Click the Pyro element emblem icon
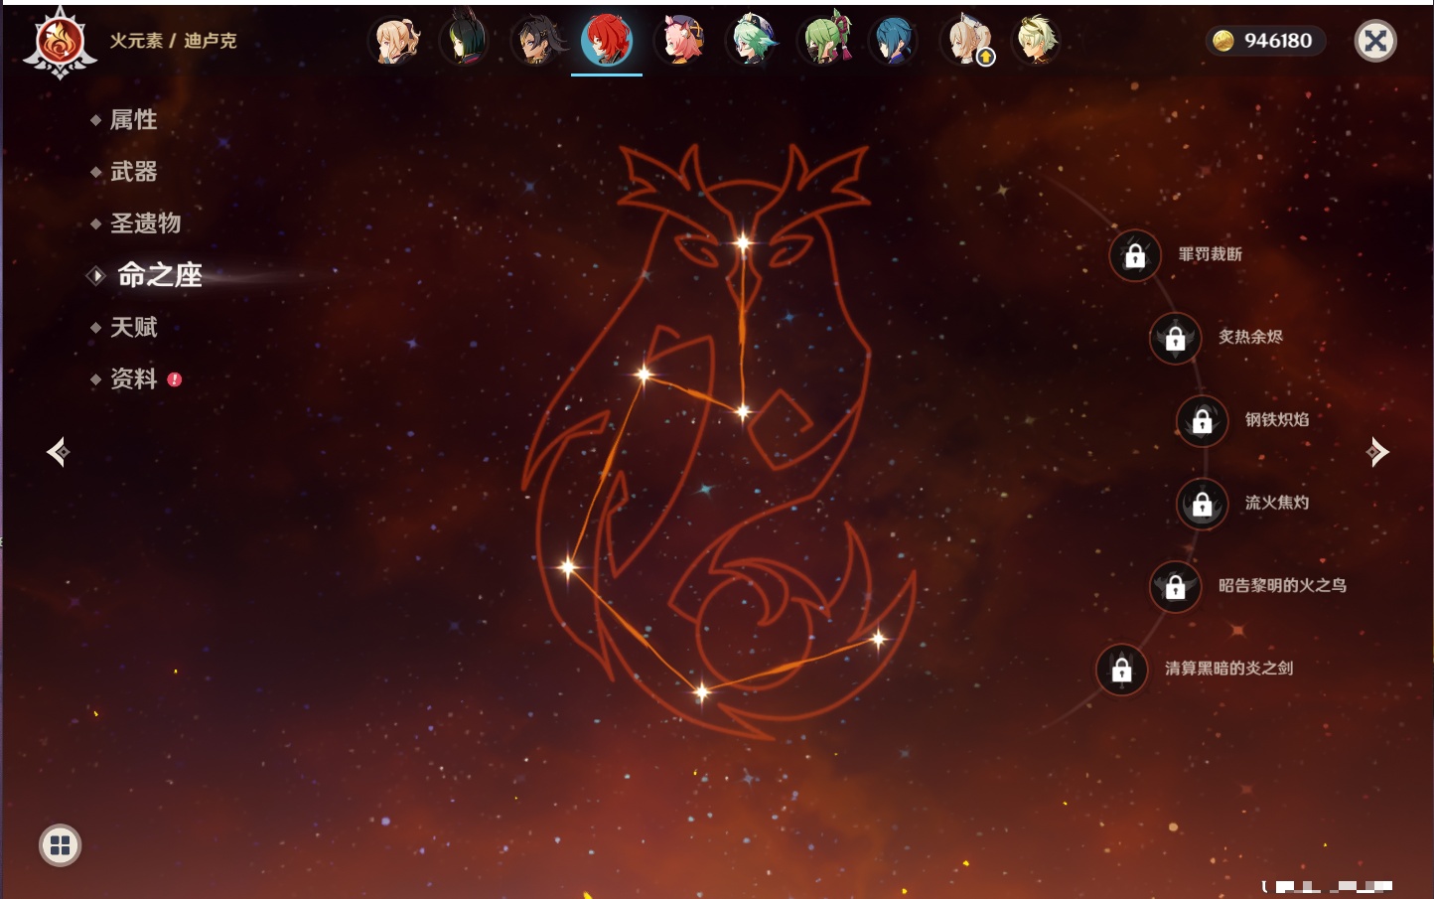 pyautogui.click(x=60, y=43)
